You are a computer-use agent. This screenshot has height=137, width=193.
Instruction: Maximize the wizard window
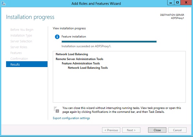(177, 3)
